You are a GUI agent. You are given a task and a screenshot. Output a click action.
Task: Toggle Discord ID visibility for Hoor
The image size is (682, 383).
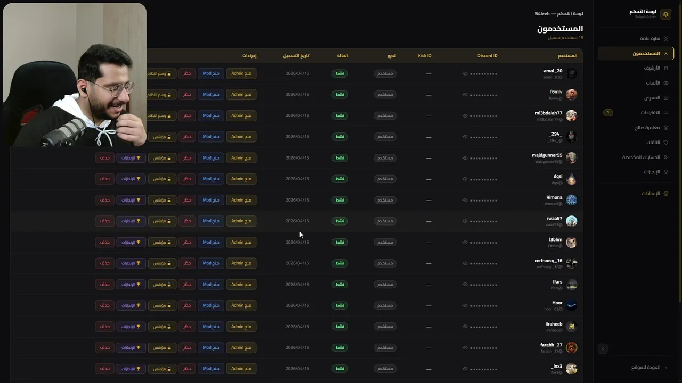tap(465, 305)
